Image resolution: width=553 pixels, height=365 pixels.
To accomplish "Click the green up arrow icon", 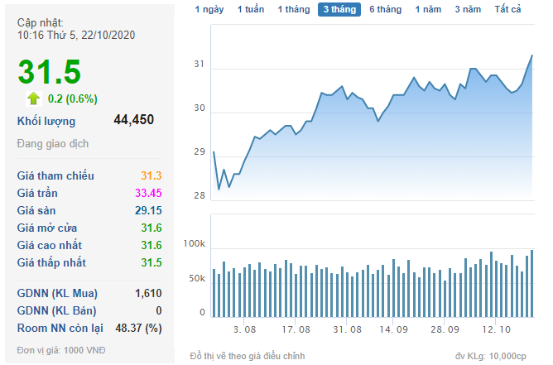I will click(33, 98).
